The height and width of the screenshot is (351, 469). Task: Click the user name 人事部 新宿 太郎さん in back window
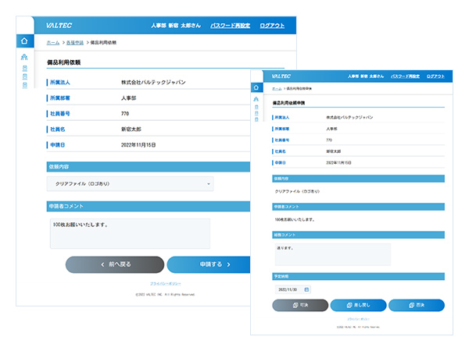[x=176, y=26]
